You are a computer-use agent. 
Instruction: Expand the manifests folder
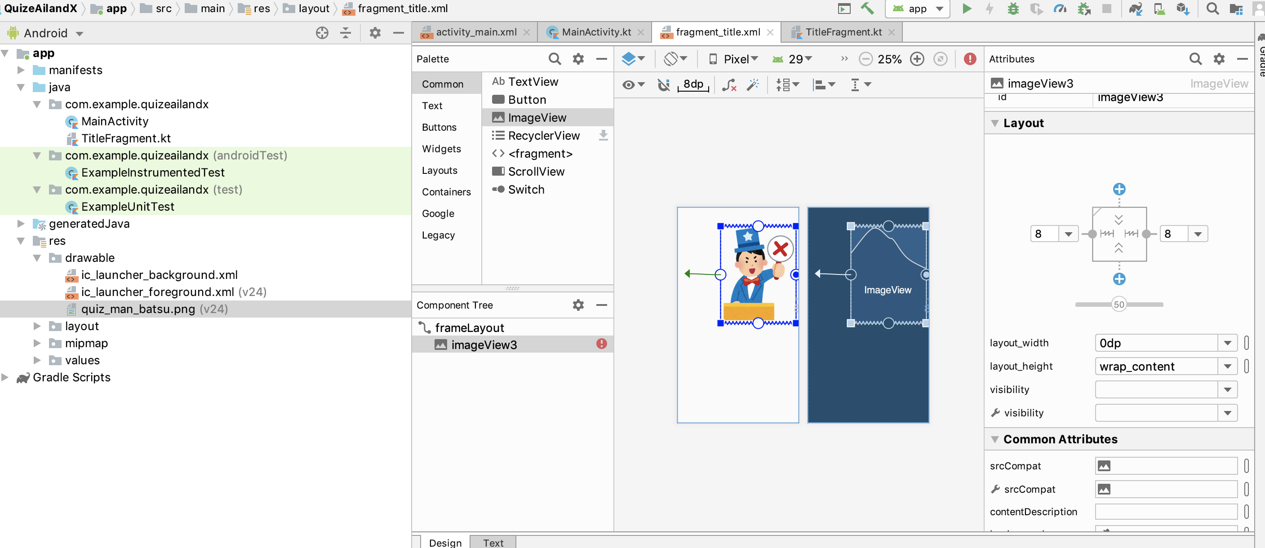click(21, 70)
